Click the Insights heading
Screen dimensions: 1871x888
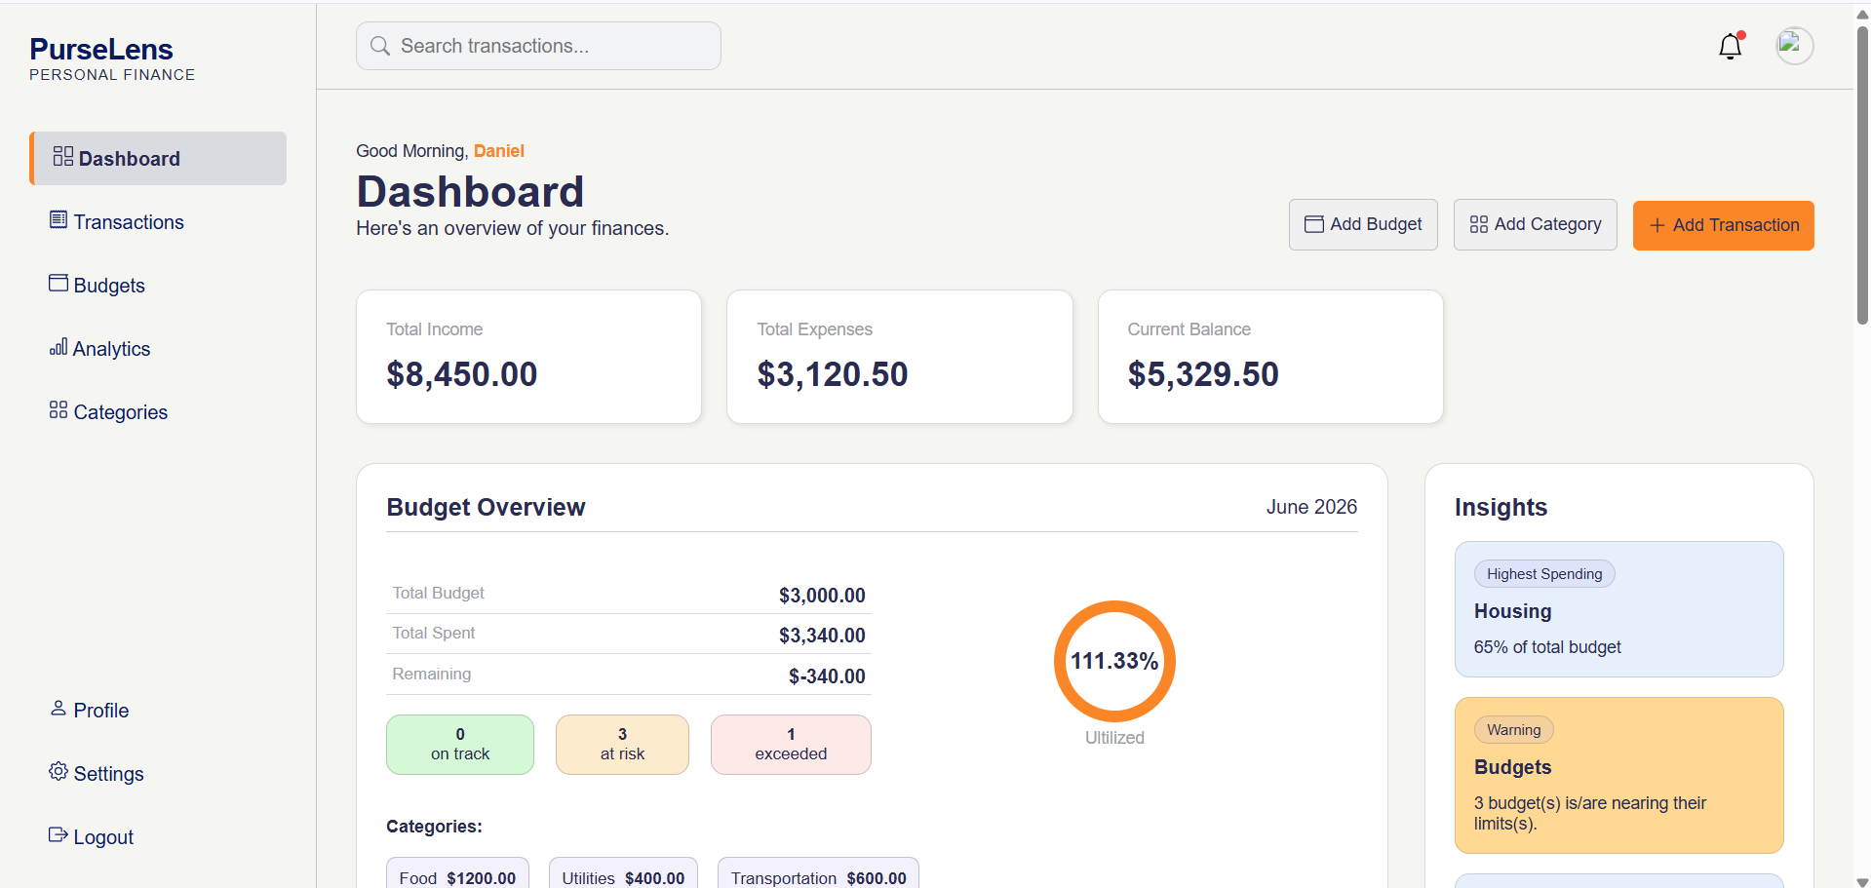click(1501, 507)
